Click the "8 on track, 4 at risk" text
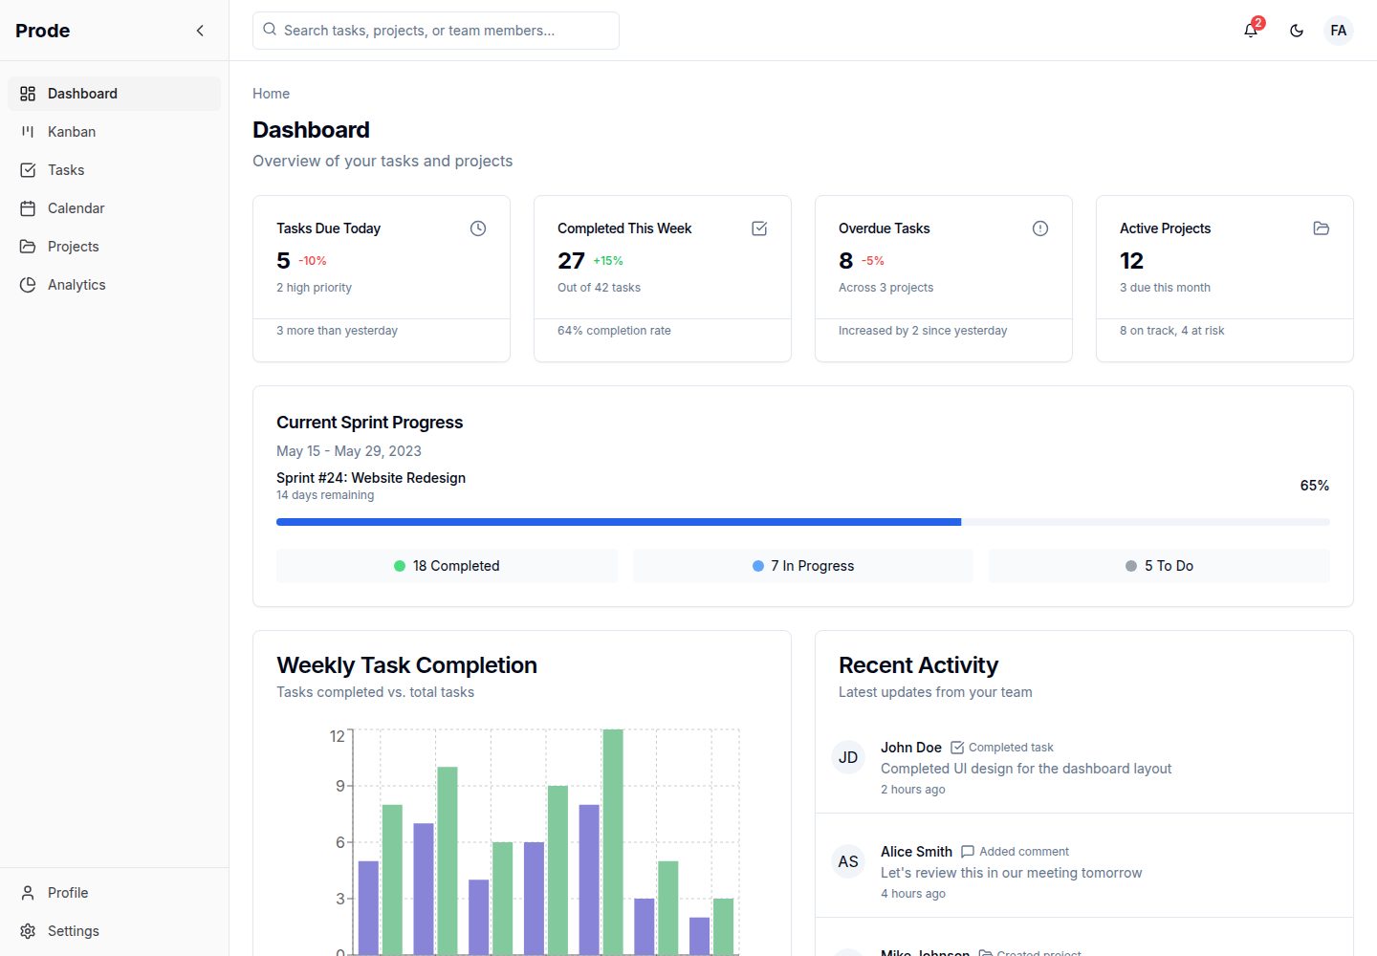The height and width of the screenshot is (956, 1377). [1172, 331]
